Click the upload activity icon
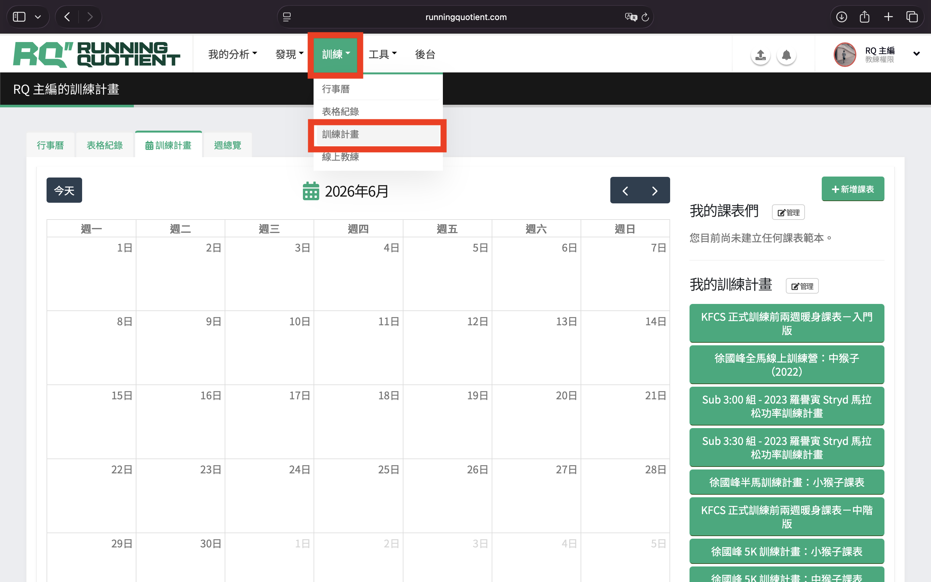The image size is (931, 582). (x=760, y=55)
